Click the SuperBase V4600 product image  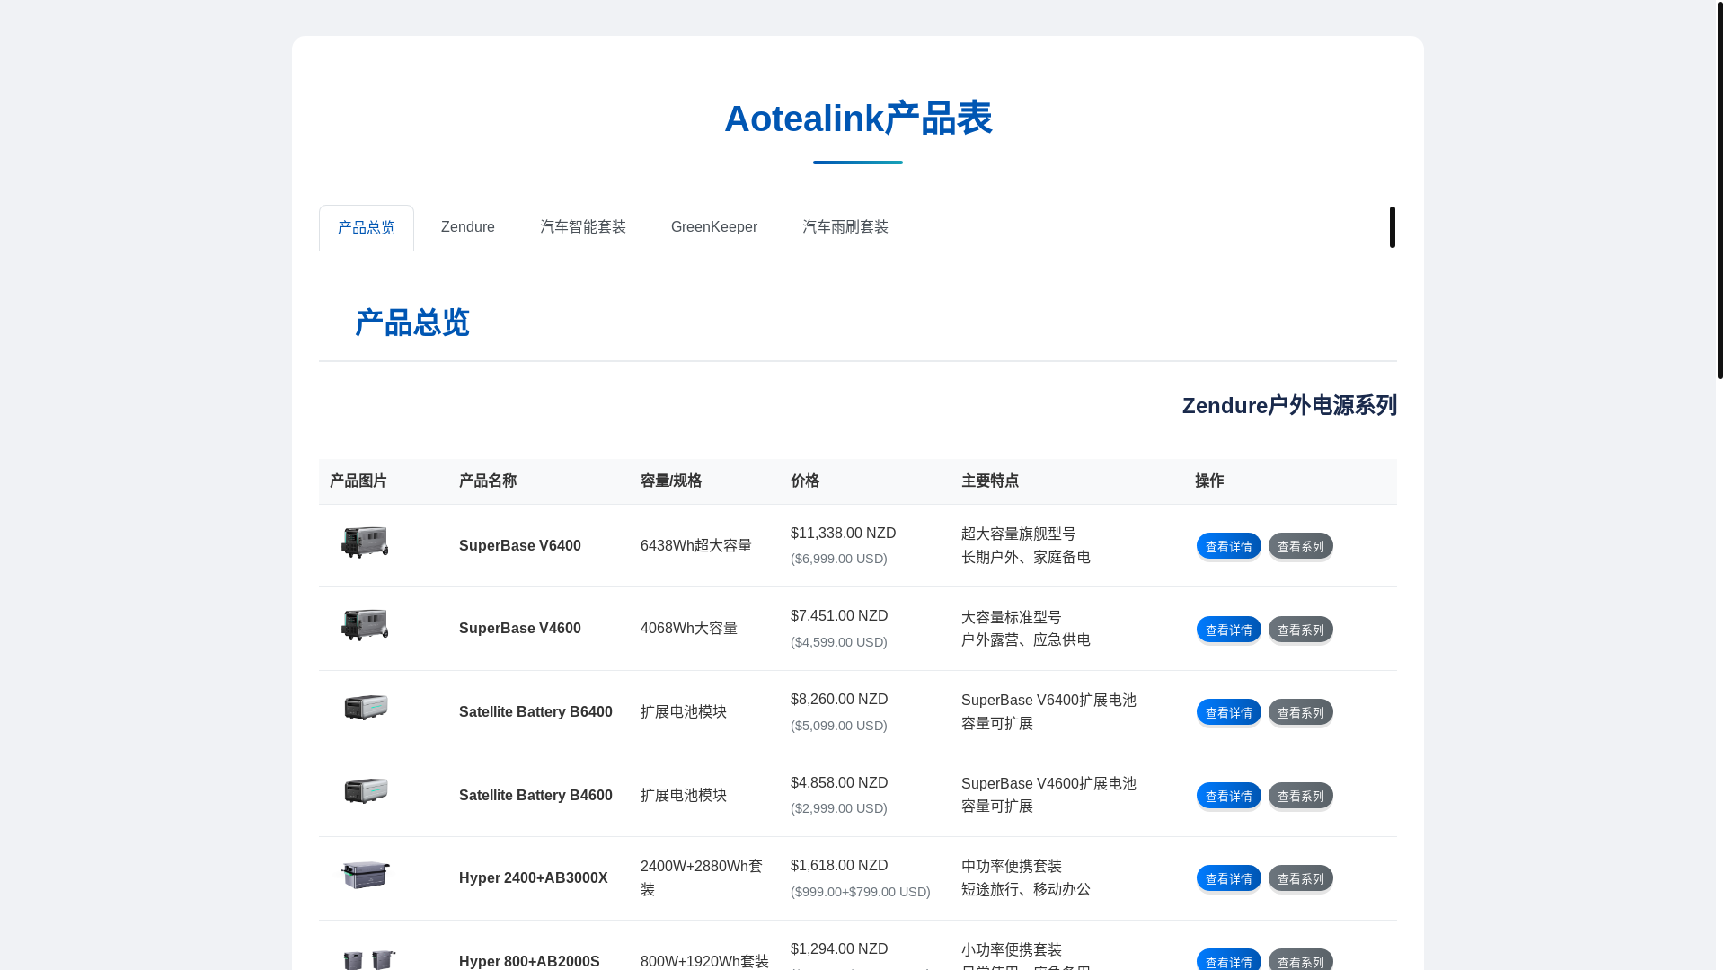click(365, 625)
